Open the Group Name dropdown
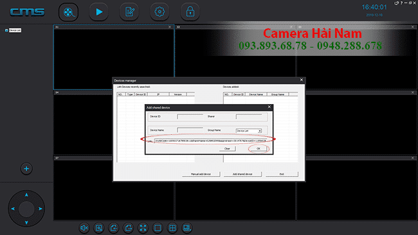Screen dimensions: 418x235 [x=249, y=131]
